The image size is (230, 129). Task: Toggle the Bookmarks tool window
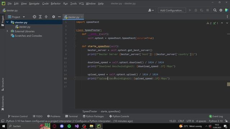tap(3, 103)
